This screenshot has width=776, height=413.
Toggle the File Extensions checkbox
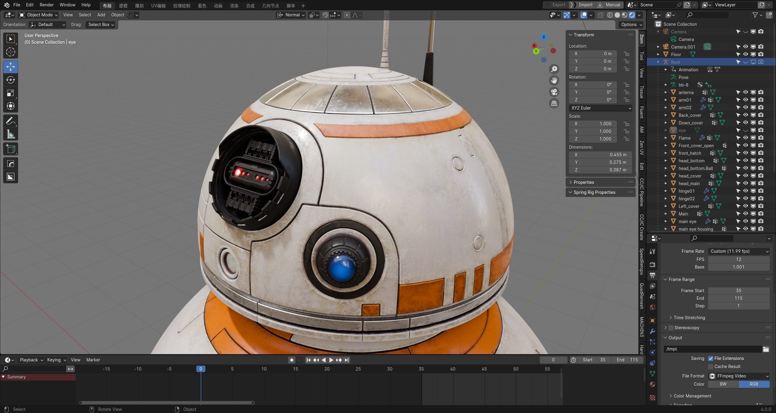click(x=711, y=358)
